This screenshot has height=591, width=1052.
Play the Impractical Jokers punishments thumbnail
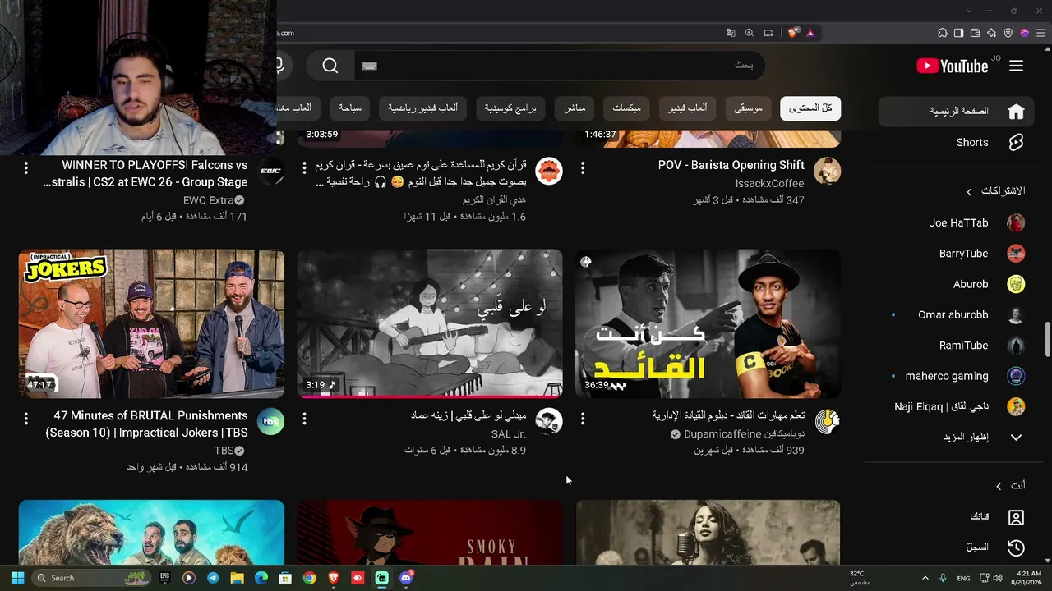click(151, 324)
